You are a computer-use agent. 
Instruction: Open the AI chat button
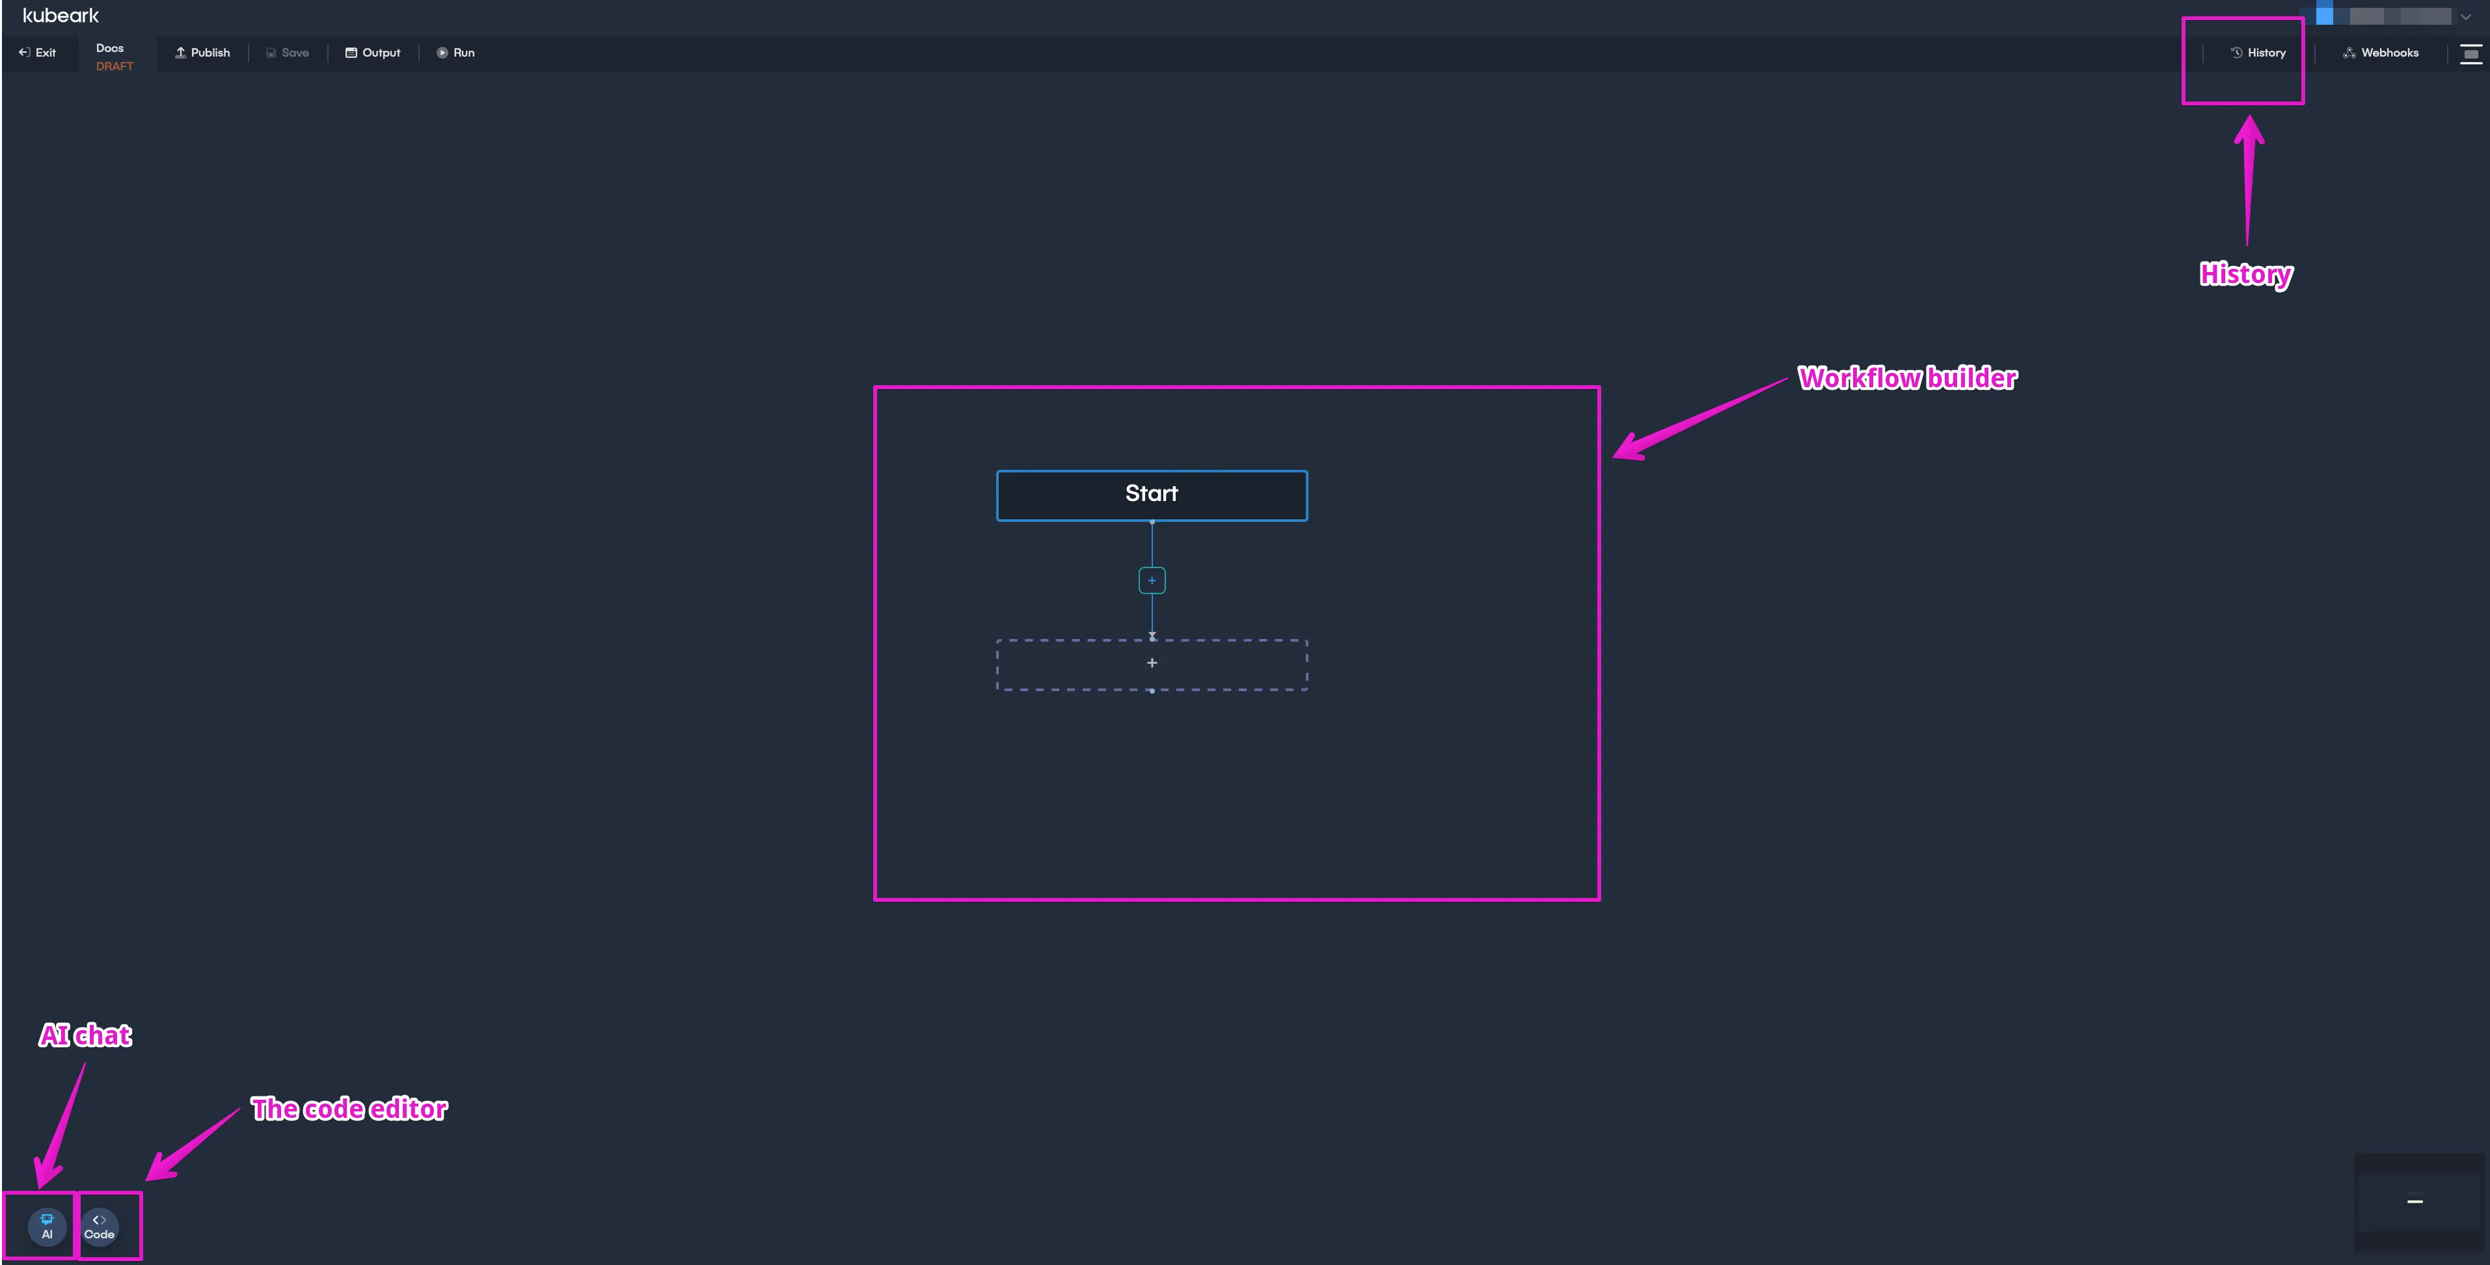[46, 1227]
